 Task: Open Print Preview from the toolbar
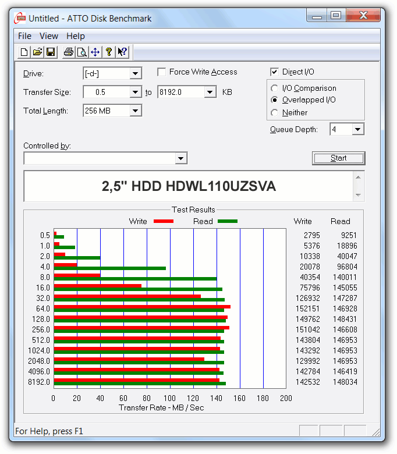(x=82, y=52)
